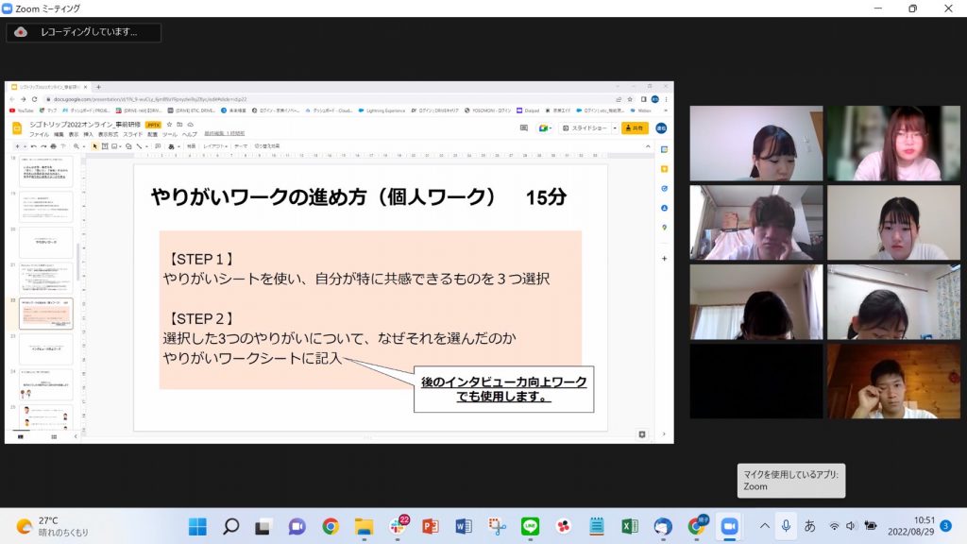This screenshot has height=544, width=967.
Task: Click the print icon in Slides toolbar
Action: coord(53,146)
